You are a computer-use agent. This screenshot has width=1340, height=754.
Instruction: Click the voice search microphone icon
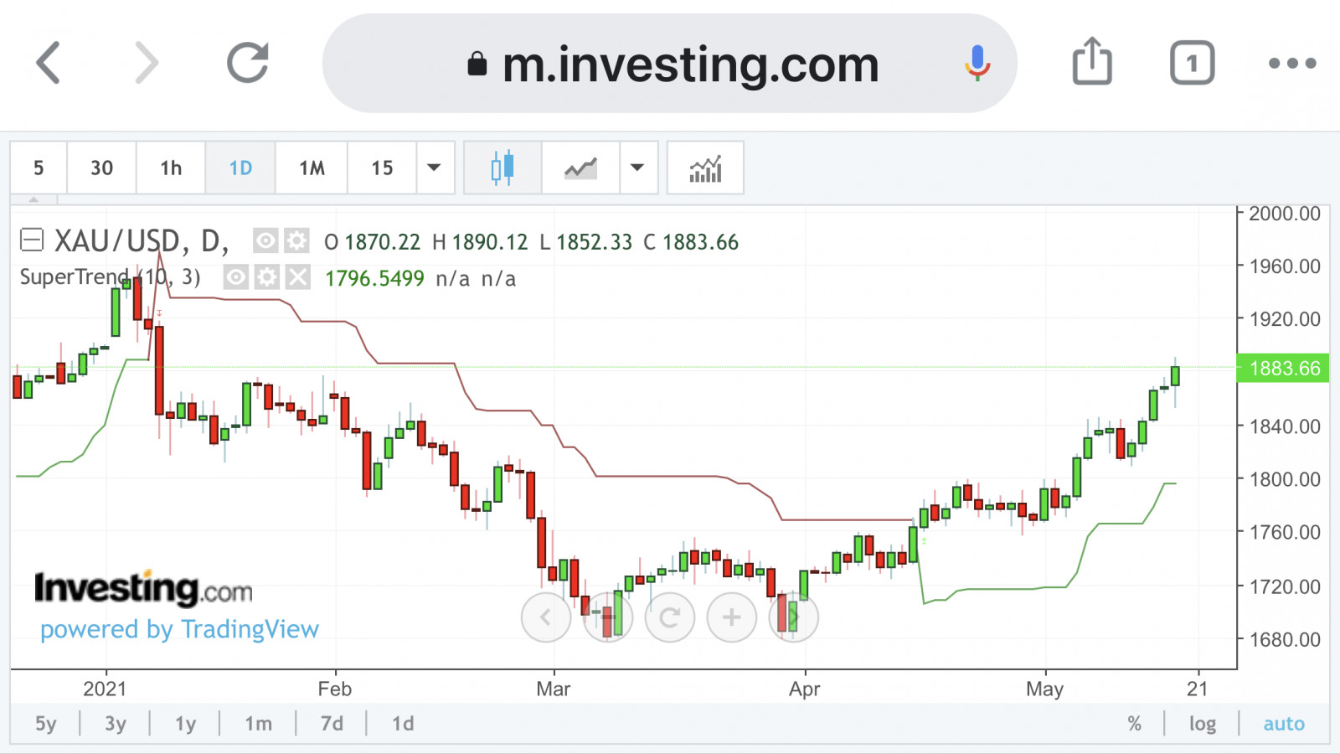(x=977, y=63)
